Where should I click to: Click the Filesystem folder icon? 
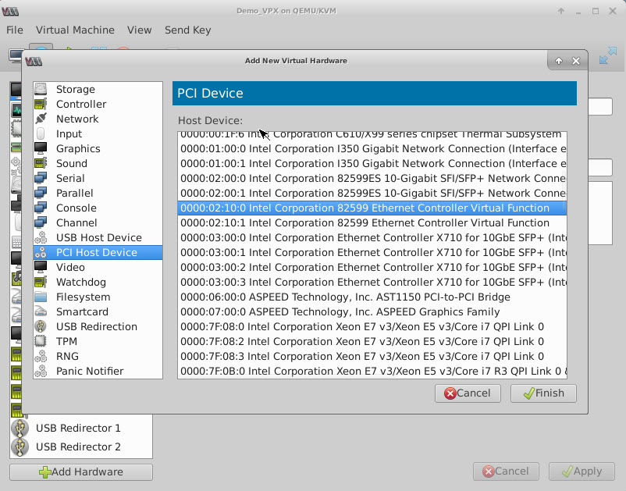click(x=41, y=297)
